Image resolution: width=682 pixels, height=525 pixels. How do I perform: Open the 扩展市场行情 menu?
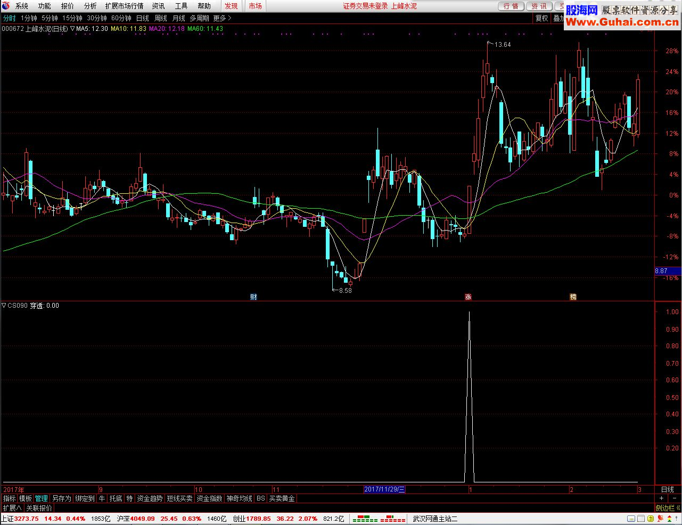tap(124, 6)
